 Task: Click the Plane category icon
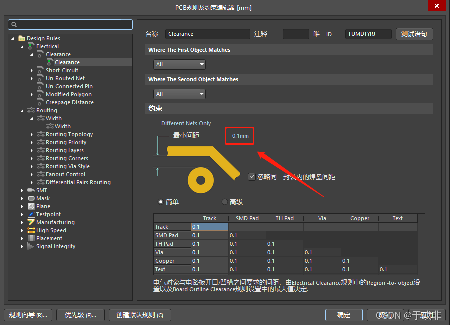tap(31, 206)
